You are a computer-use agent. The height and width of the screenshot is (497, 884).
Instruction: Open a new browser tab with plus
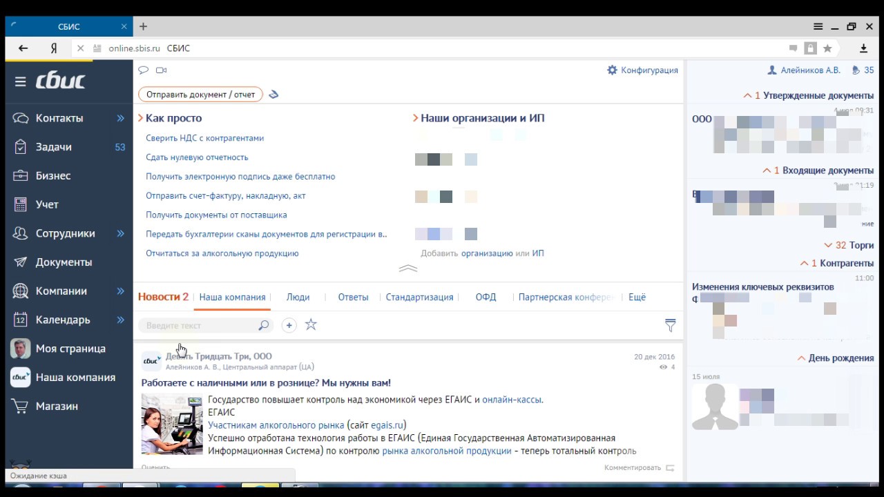143,26
